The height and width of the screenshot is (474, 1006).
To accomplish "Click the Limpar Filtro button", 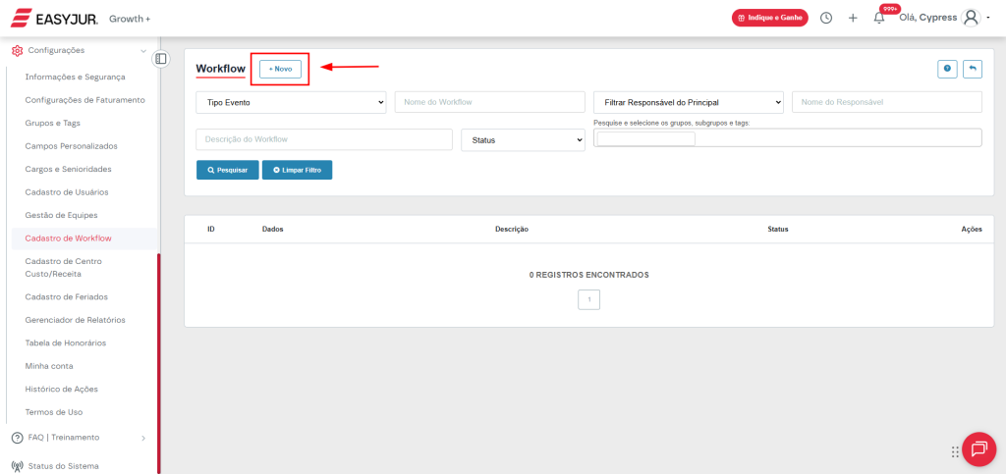I will pos(297,170).
